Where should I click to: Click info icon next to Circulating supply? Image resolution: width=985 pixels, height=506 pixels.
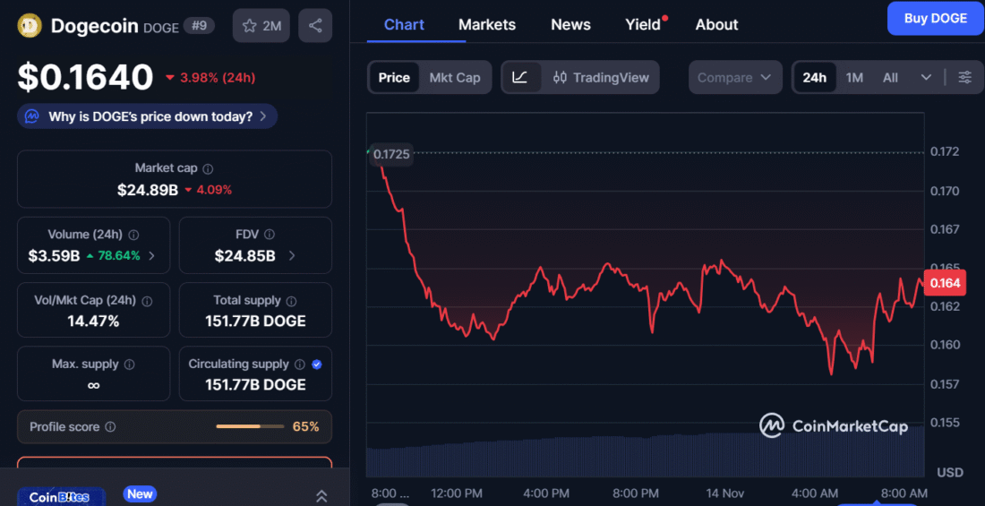300,364
